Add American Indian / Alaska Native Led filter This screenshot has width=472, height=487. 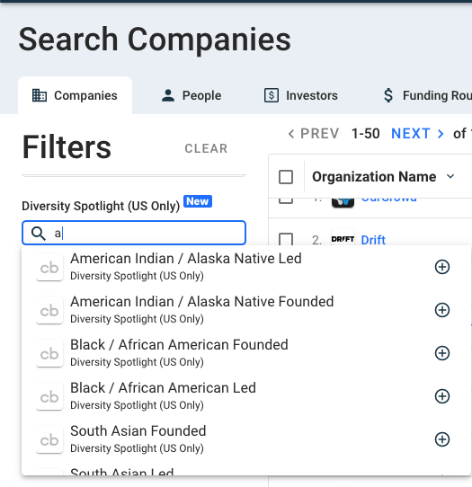coord(441,267)
